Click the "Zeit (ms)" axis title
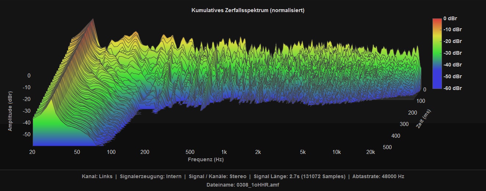Screen dimensions: 486x191 424,119
